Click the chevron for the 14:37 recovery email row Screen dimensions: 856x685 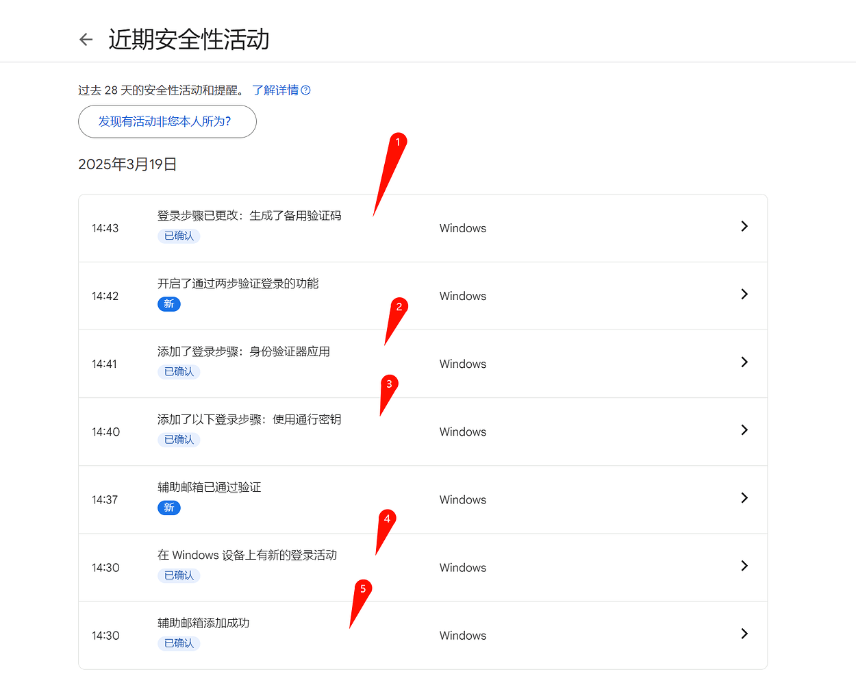(x=744, y=498)
